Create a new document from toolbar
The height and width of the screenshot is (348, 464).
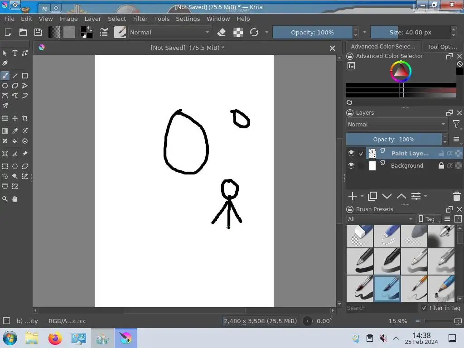tap(8, 32)
